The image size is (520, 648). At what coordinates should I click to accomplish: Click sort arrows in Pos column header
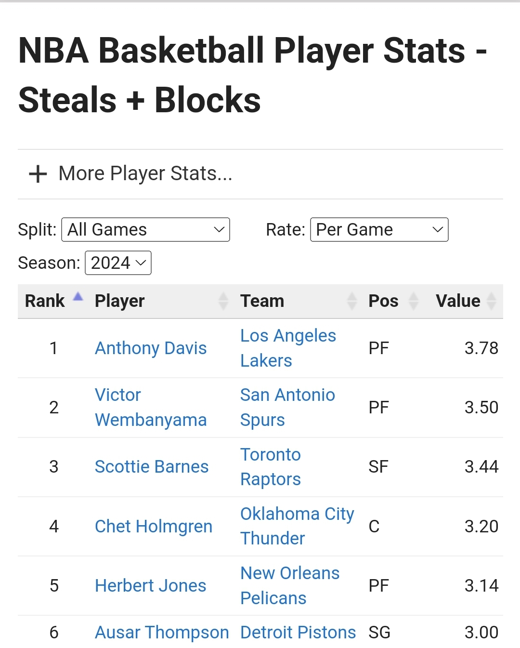click(413, 301)
